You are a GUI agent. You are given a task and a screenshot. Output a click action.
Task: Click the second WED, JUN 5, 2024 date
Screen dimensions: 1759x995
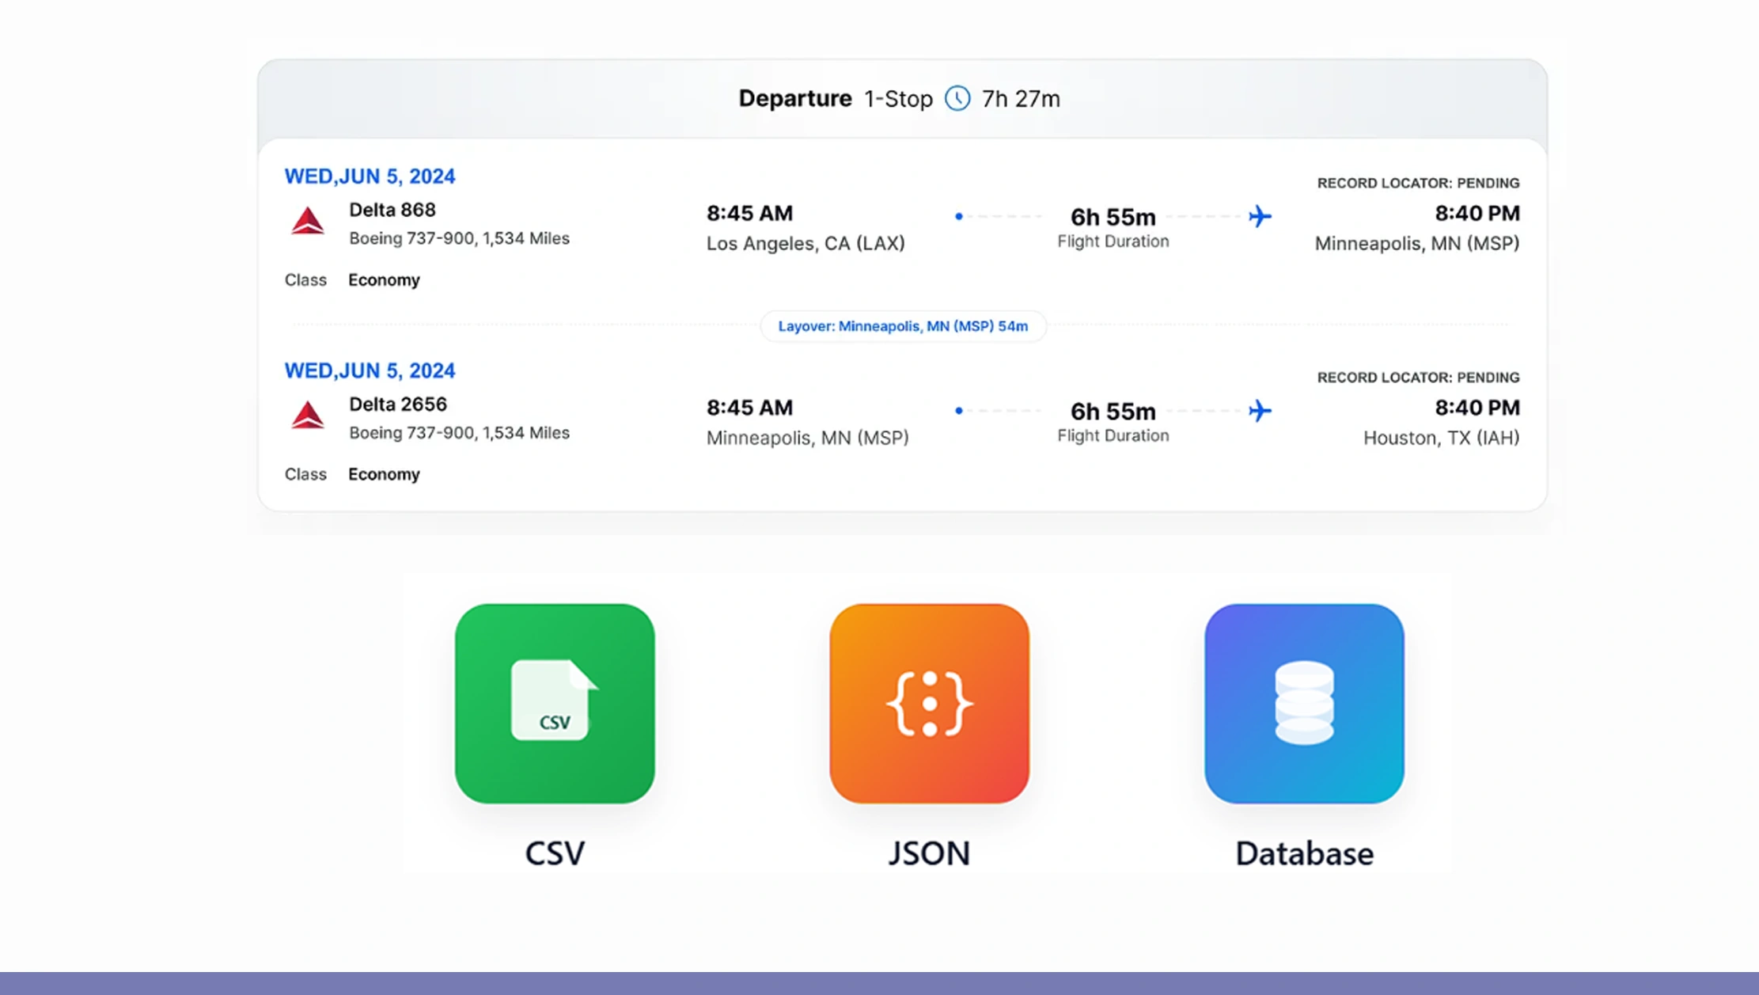tap(370, 370)
